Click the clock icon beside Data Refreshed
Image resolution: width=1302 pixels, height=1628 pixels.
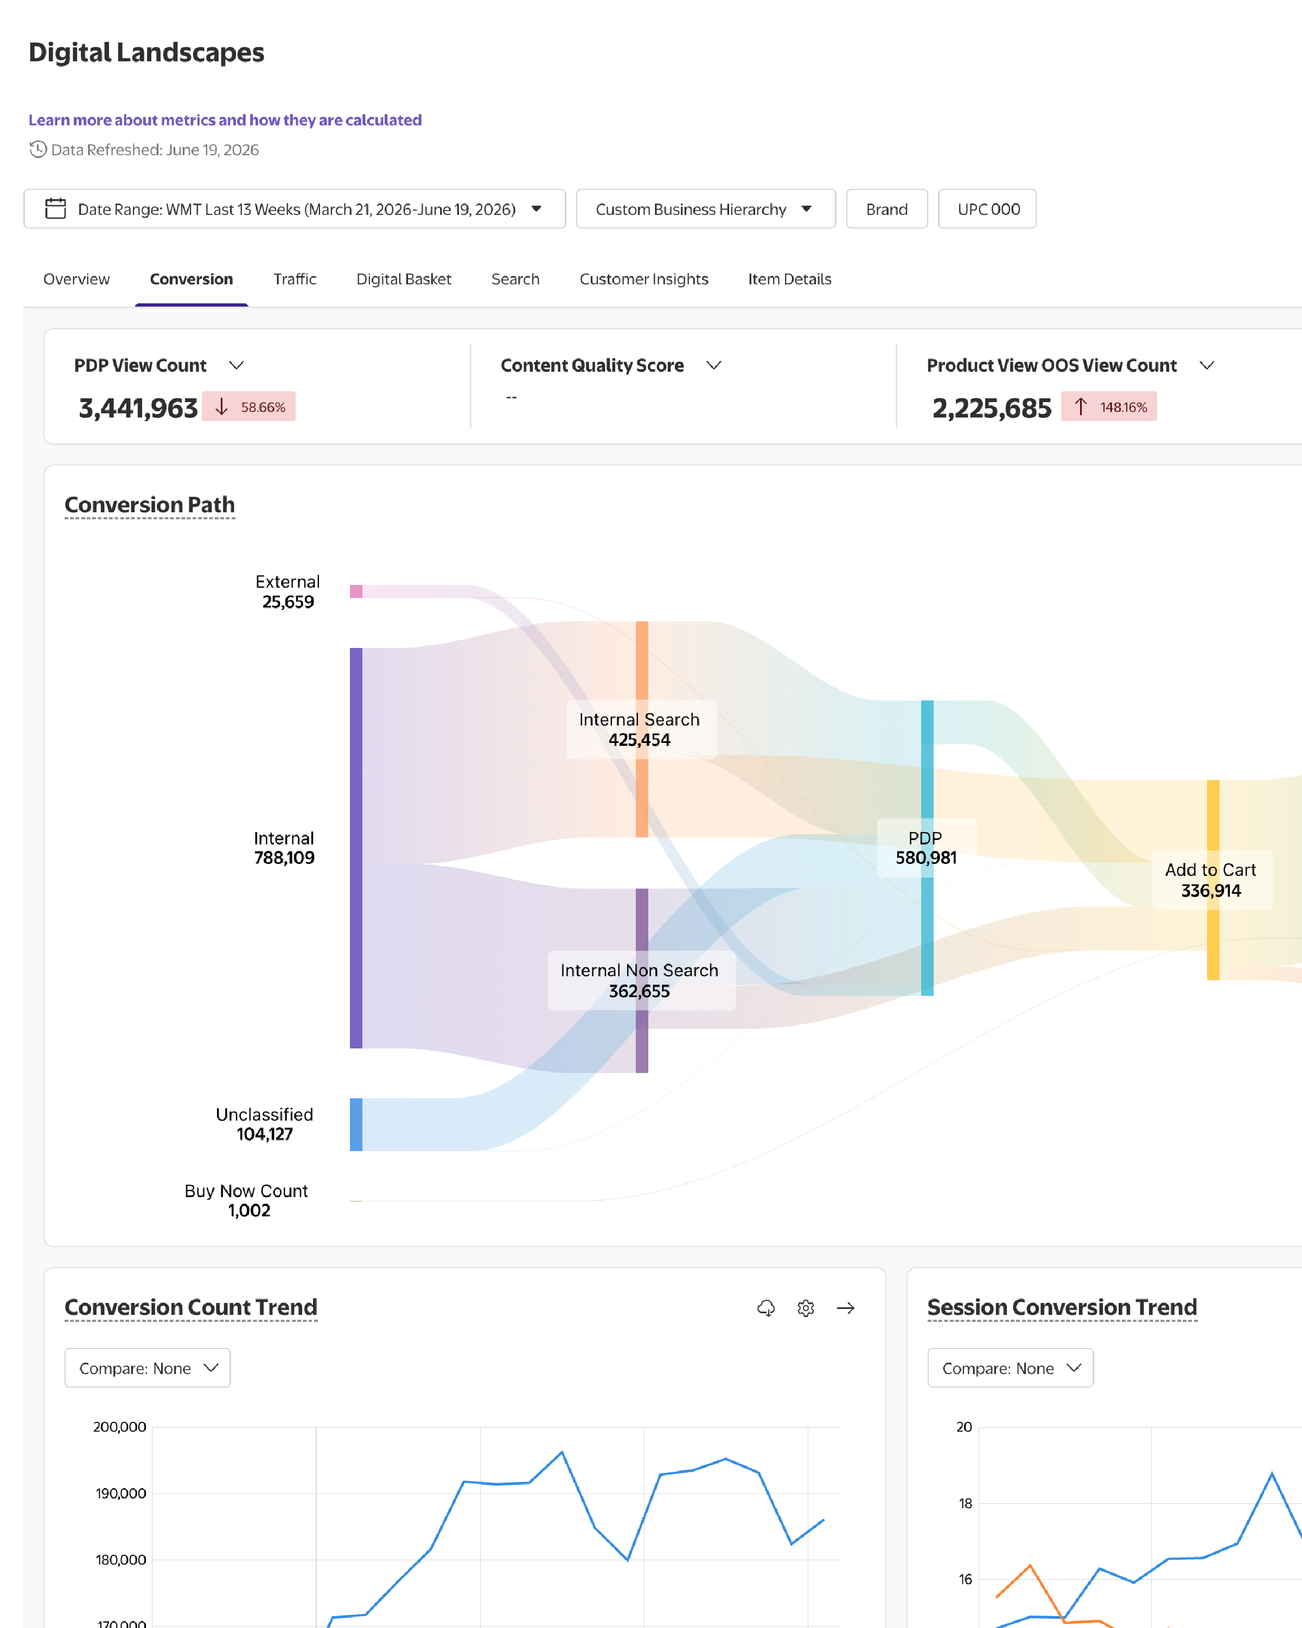point(38,150)
